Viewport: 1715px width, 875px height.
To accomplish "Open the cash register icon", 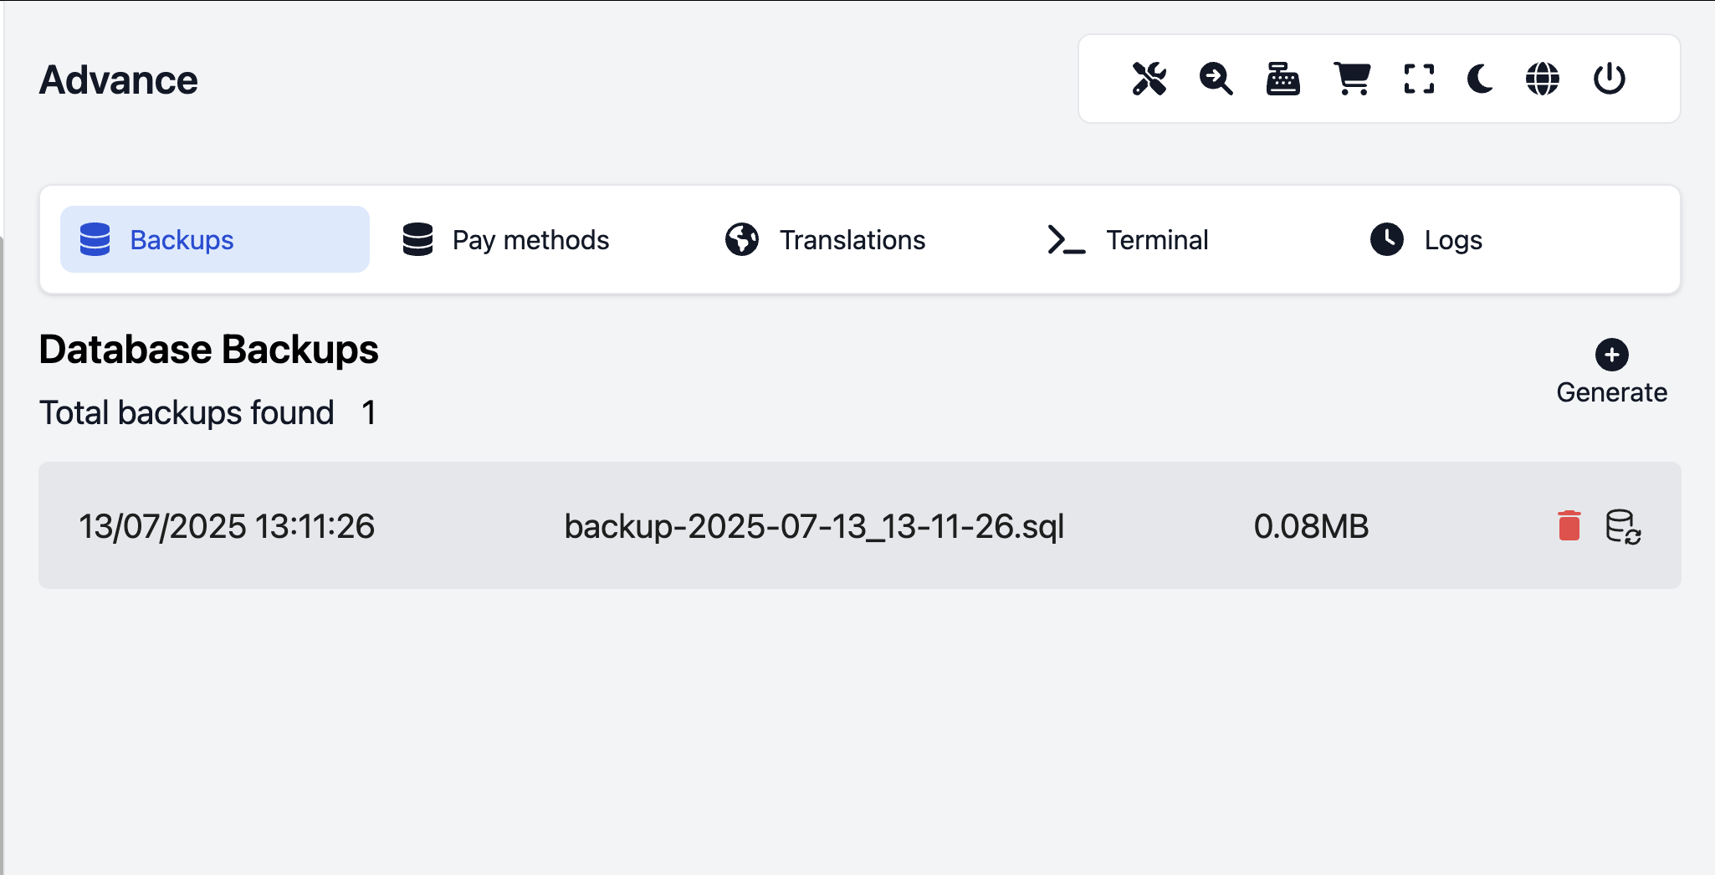I will pos(1282,79).
